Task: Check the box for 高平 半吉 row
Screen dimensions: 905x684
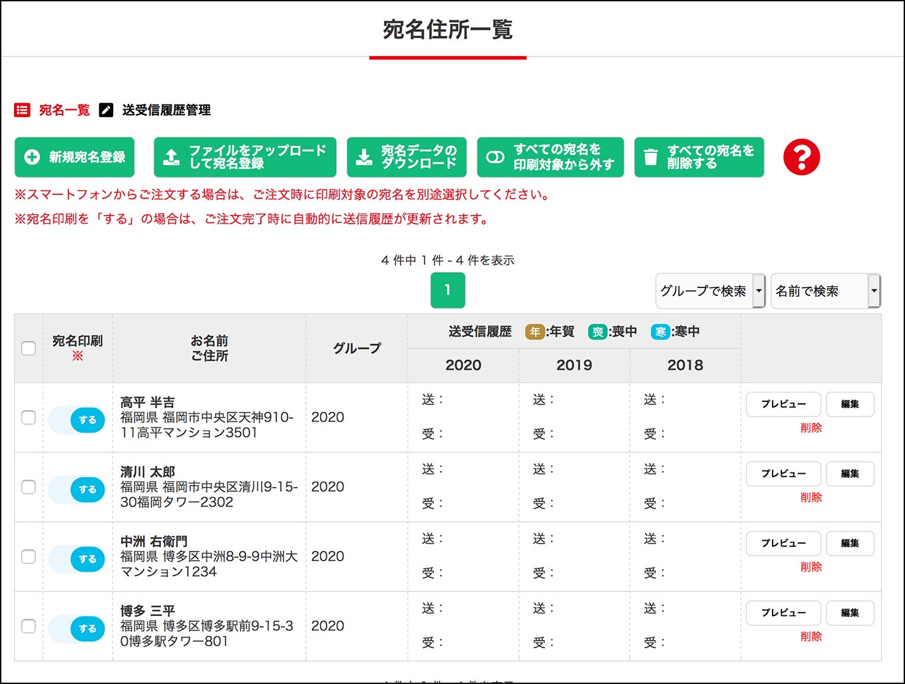Action: pyautogui.click(x=29, y=417)
